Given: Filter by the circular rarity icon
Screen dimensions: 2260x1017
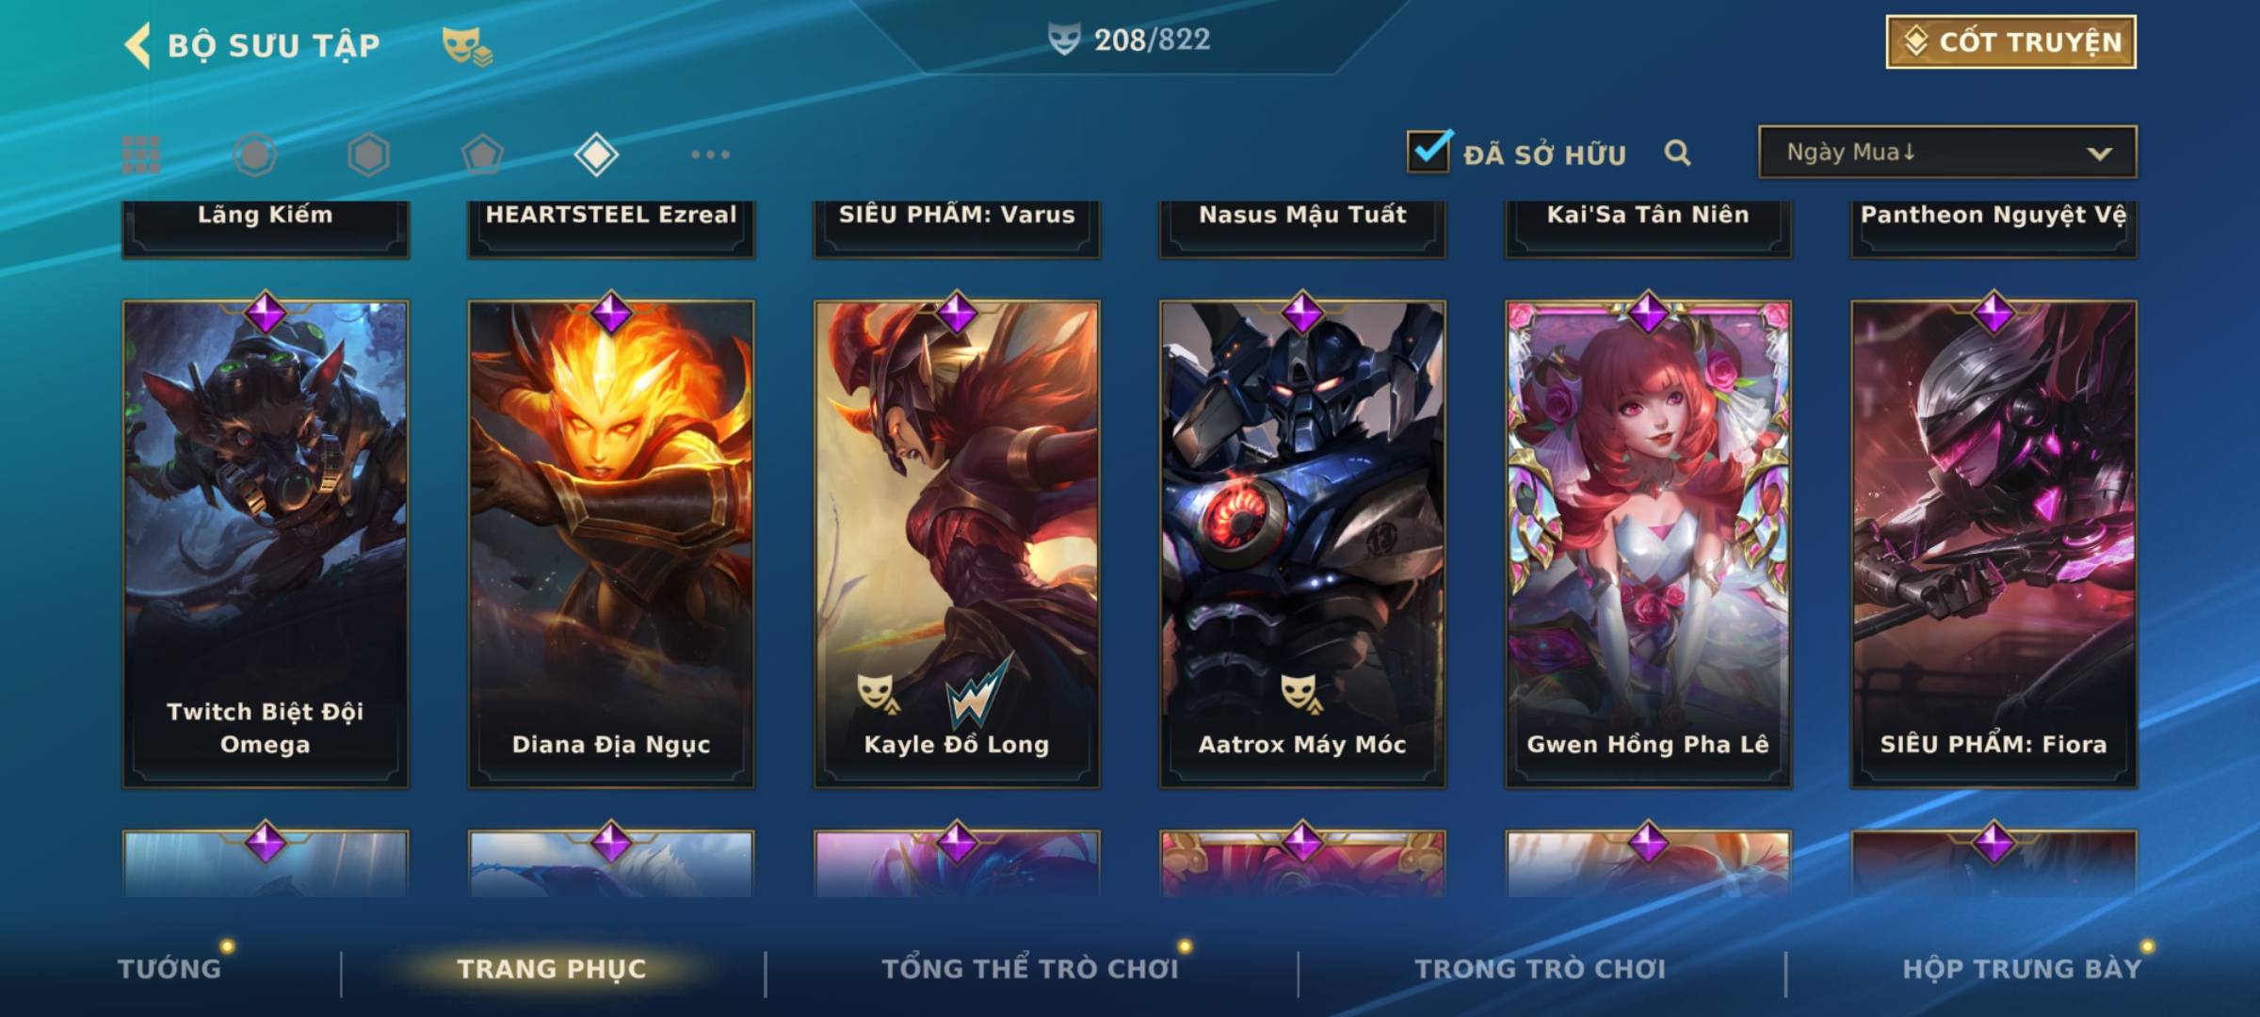Looking at the screenshot, I should coord(255,154).
